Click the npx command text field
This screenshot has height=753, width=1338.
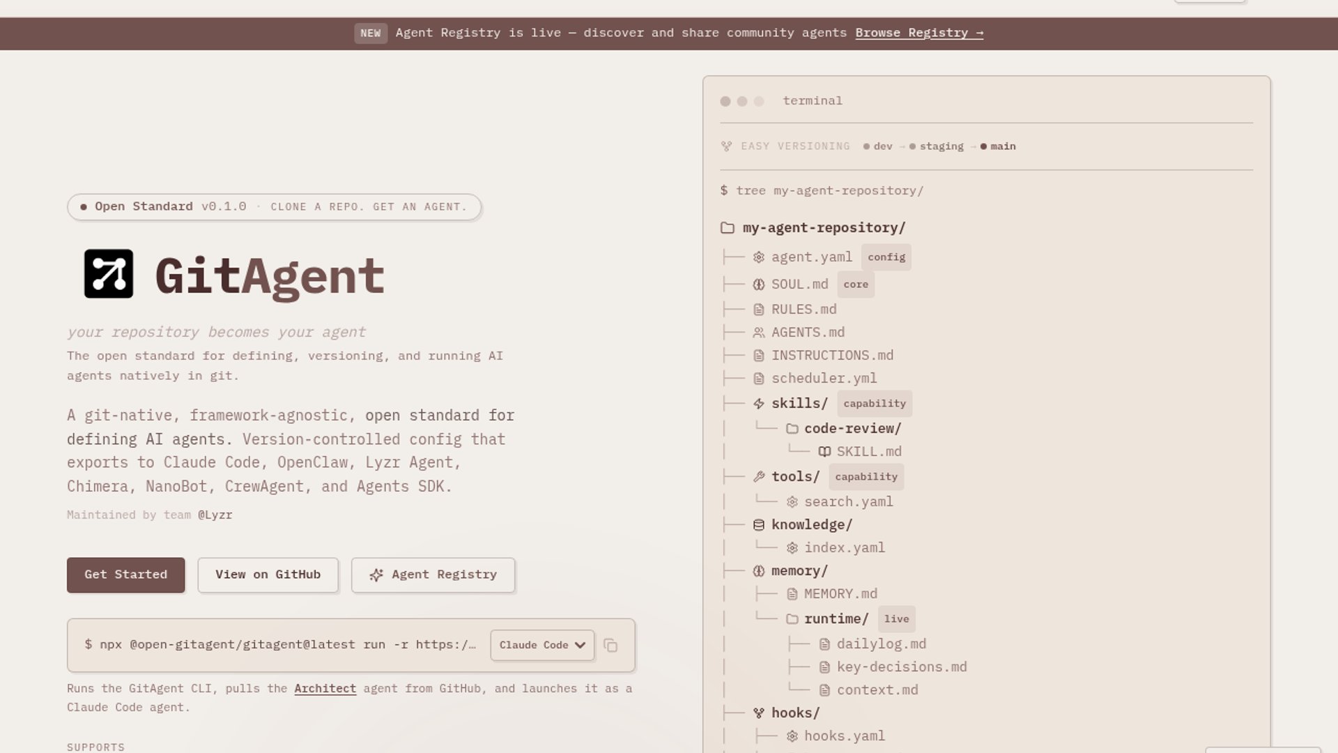point(280,645)
